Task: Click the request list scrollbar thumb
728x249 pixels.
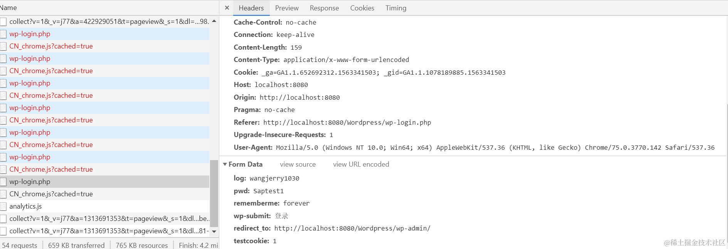Action: coord(214,193)
